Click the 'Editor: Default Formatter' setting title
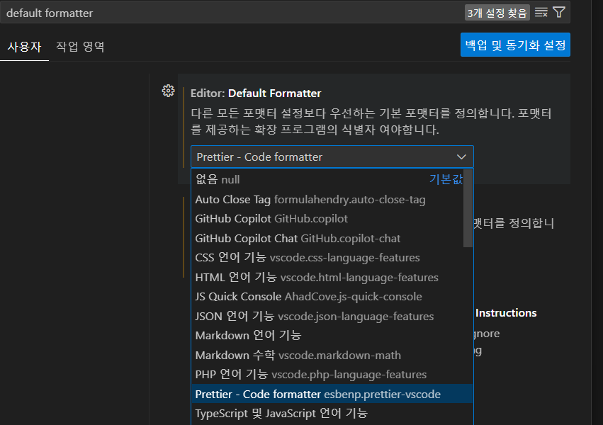603x425 pixels. tap(256, 93)
